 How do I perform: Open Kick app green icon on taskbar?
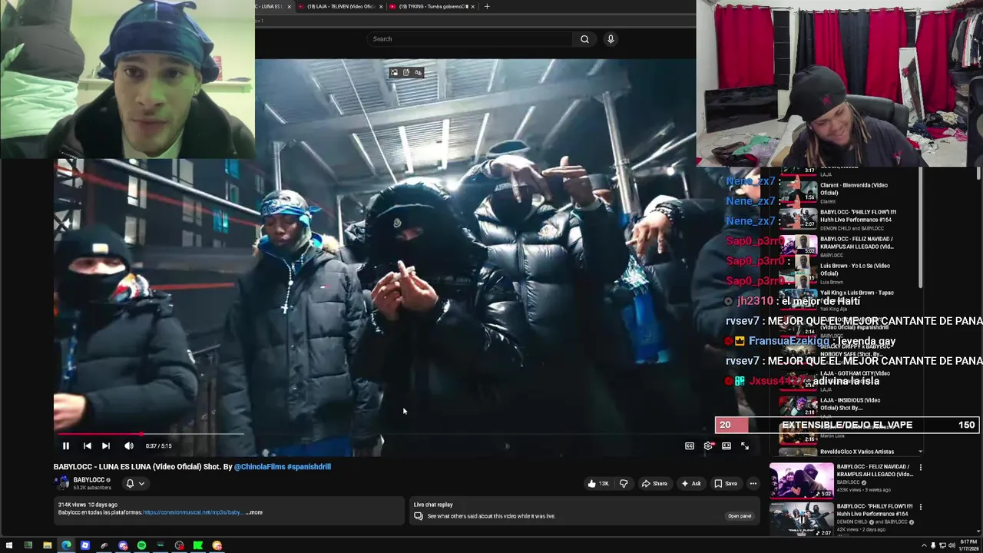pos(198,545)
